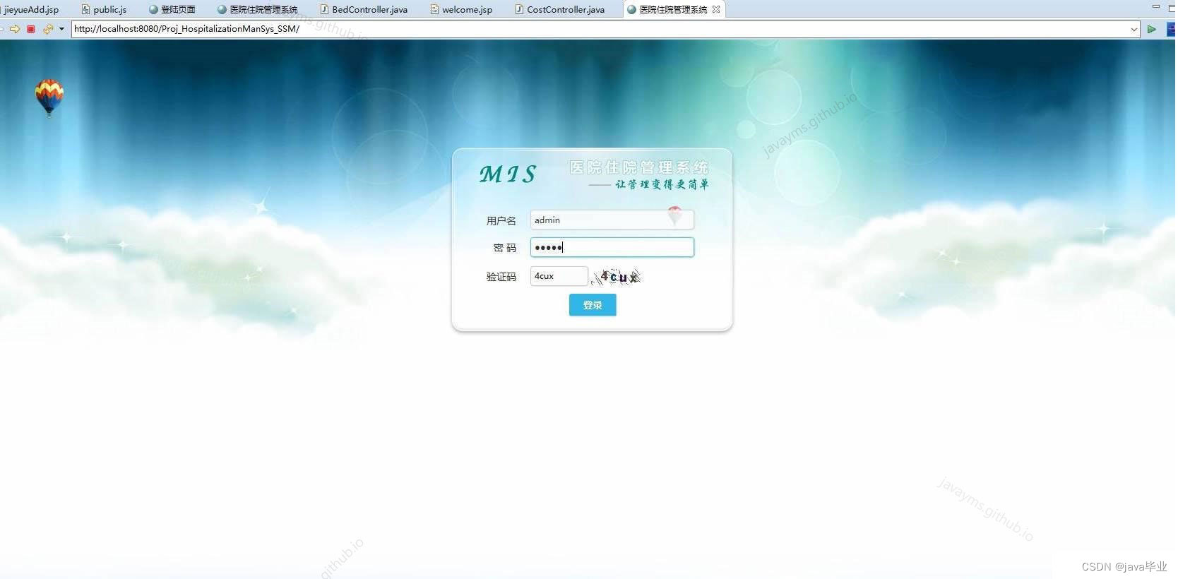Switch to the public.js tab
This screenshot has width=1178, height=579.
click(x=104, y=9)
